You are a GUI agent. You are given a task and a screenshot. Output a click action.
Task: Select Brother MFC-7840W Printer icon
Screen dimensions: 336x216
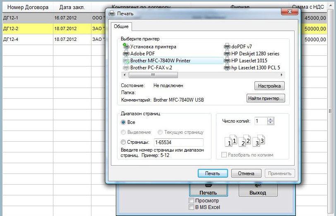(x=126, y=61)
